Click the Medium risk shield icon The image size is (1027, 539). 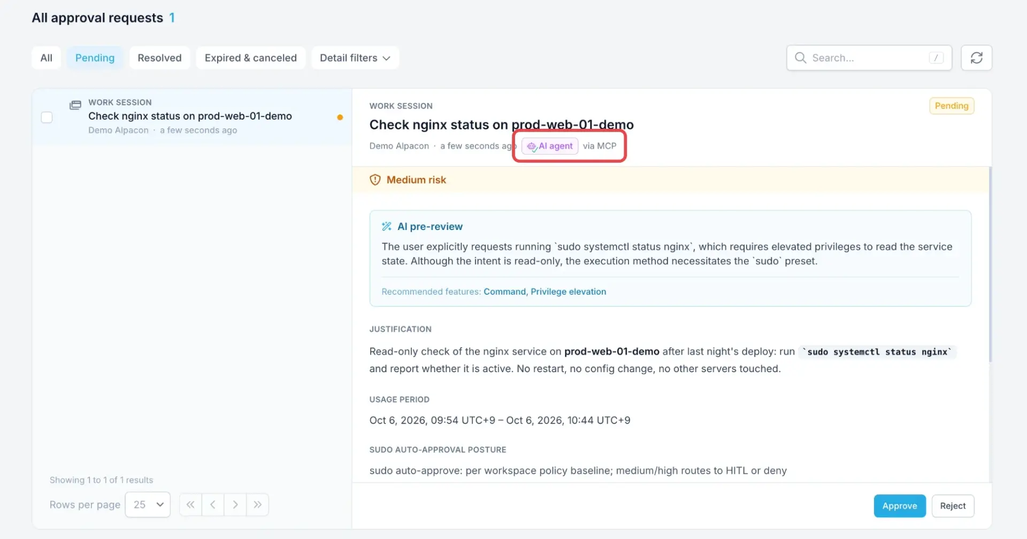tap(375, 180)
